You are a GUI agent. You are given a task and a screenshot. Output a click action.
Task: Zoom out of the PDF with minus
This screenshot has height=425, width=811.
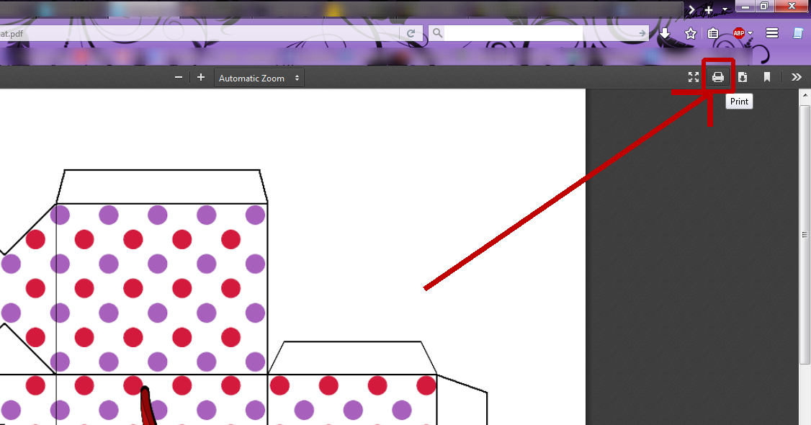pyautogui.click(x=179, y=78)
